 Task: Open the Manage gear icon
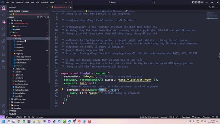click(3, 112)
